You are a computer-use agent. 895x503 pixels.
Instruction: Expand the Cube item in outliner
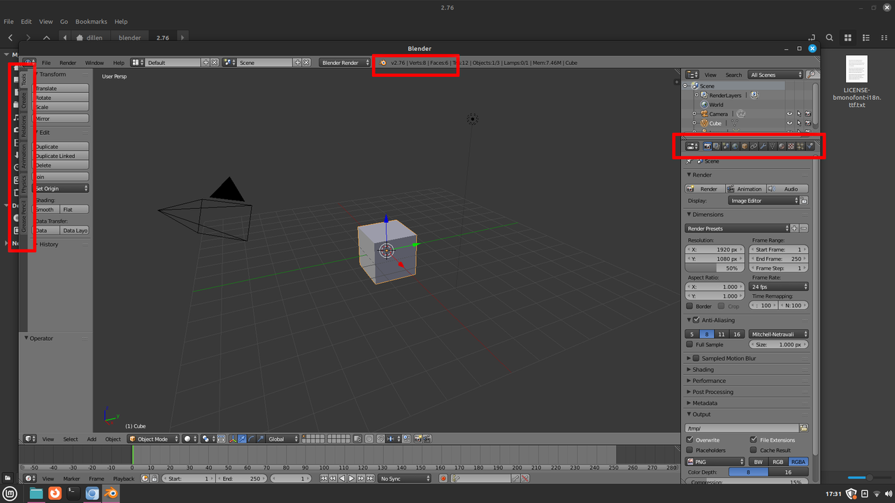(694, 124)
